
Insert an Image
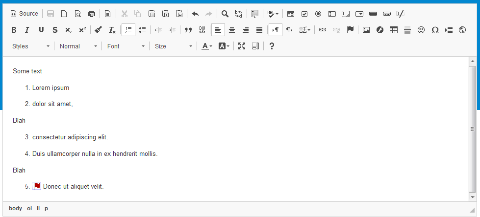pos(366,30)
